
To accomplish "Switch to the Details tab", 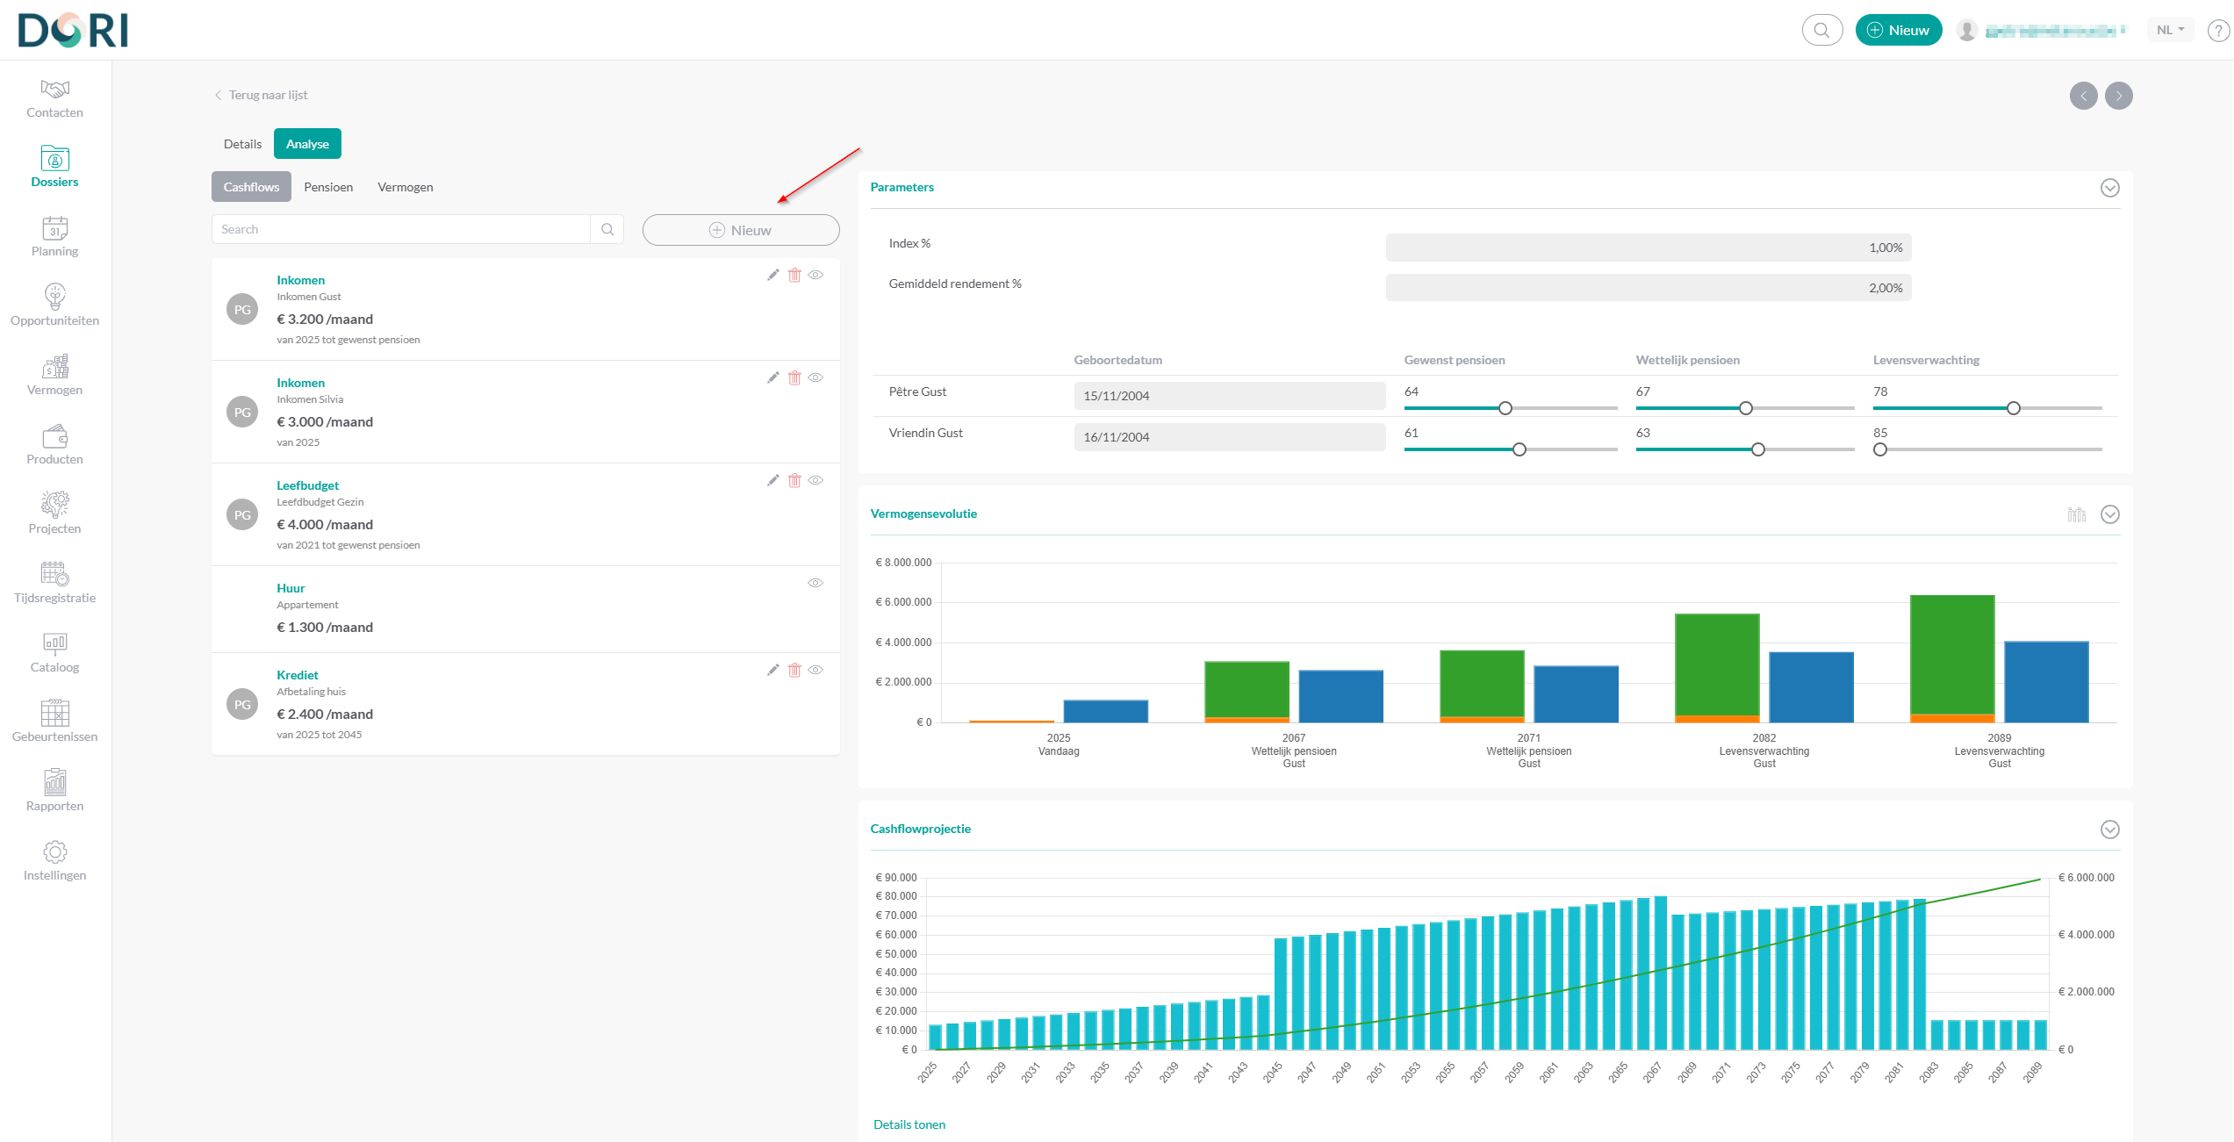I will coord(242,144).
